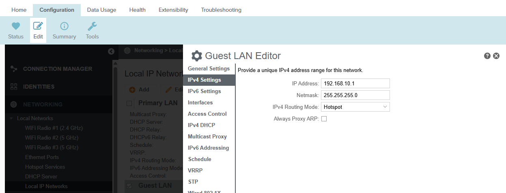Open the Summary info icon

[x=64, y=26]
